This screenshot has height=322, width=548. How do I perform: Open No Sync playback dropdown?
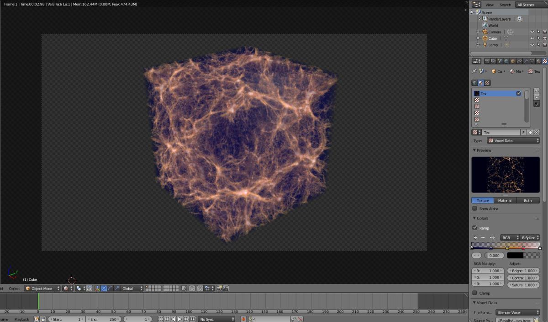[x=217, y=319]
